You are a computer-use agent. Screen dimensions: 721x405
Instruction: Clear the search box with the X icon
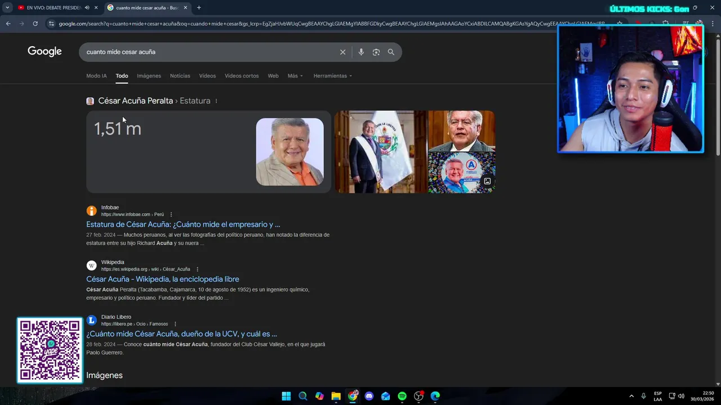click(342, 52)
